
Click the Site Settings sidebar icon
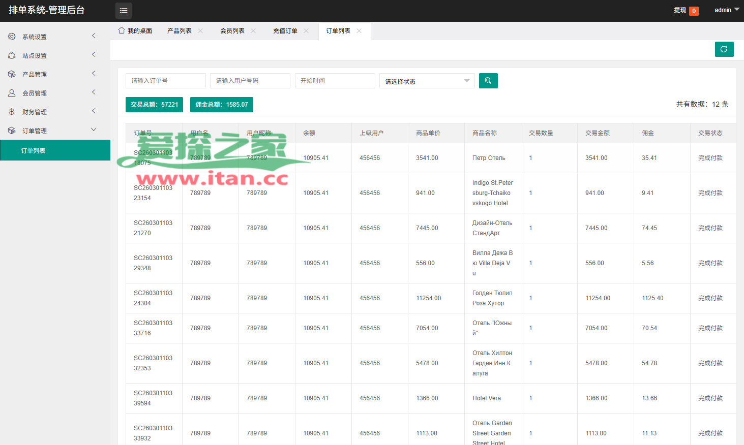(x=12, y=55)
